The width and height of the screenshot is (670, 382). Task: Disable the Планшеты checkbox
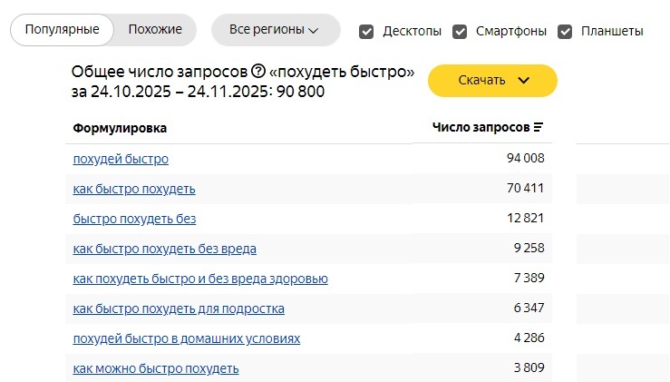point(565,31)
